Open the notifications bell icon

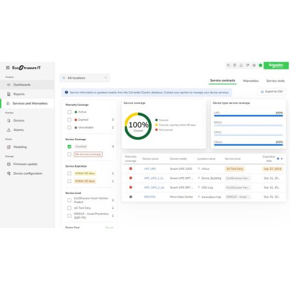[x=241, y=65]
